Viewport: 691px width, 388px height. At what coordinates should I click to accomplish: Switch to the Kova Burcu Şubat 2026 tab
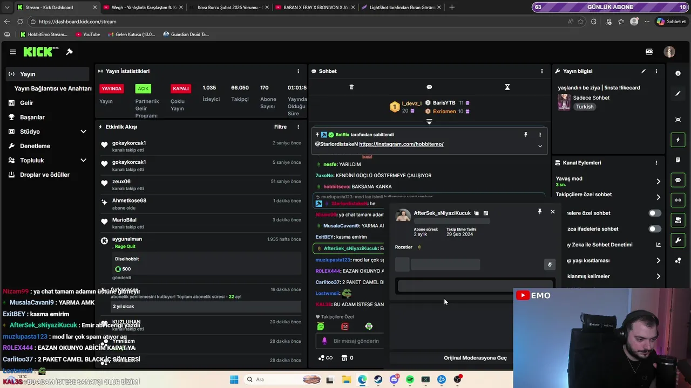pyautogui.click(x=229, y=8)
